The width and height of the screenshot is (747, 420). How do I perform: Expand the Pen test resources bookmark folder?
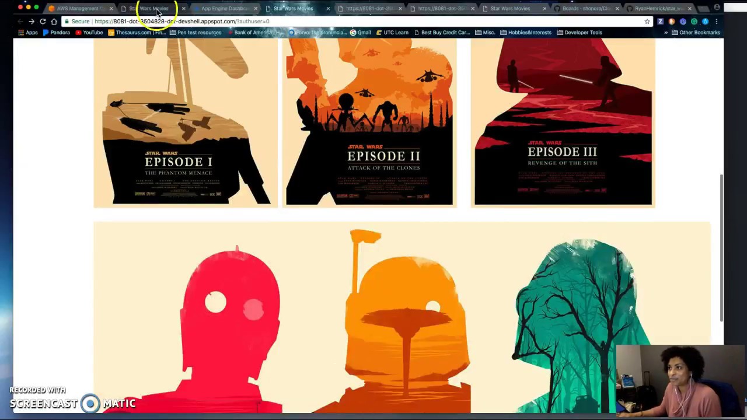click(195, 33)
